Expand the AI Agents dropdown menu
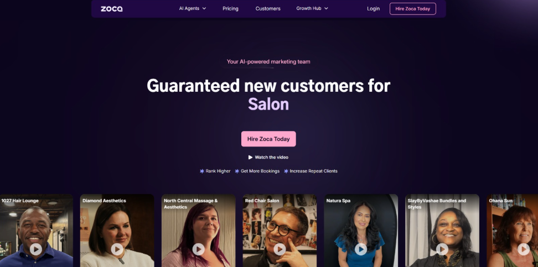Viewport: 538px width, 267px height. pyautogui.click(x=193, y=9)
